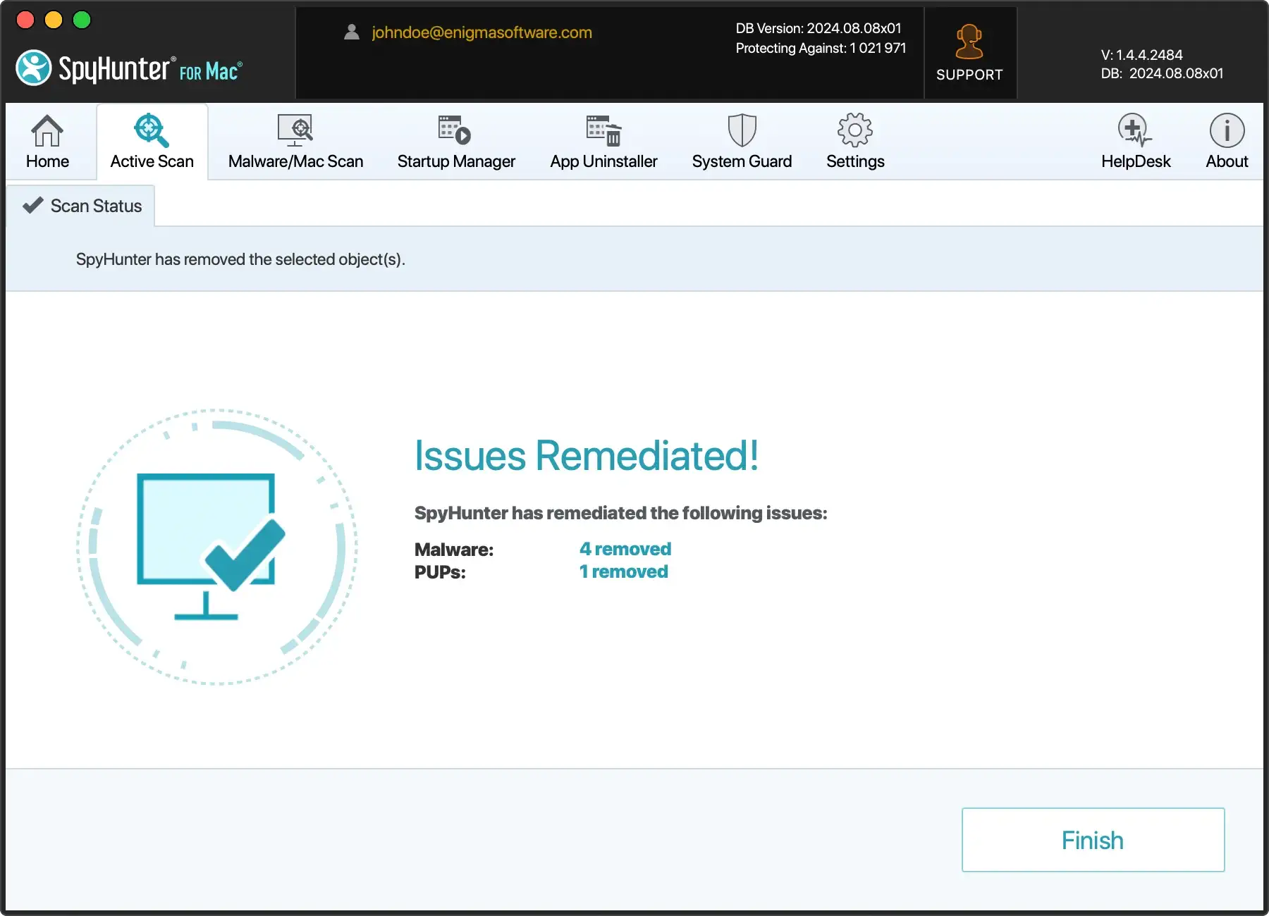Image resolution: width=1269 pixels, height=916 pixels.
Task: Contact Support via the headset icon
Action: (969, 42)
